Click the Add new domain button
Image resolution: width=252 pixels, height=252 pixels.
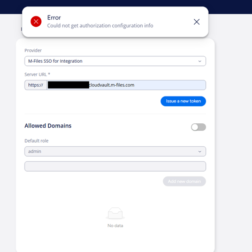tap(184, 181)
